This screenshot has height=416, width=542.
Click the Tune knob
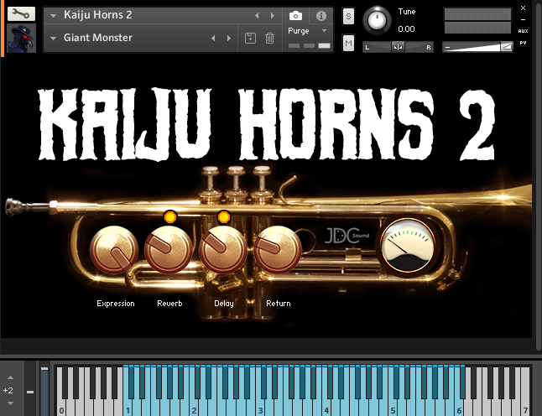point(377,20)
